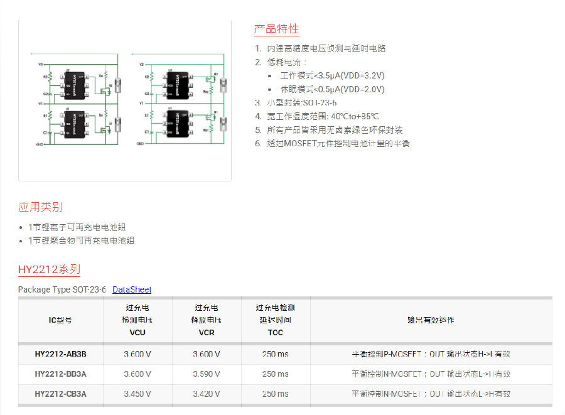Click the 宽工作温度范围 feature line
Screen dimensions: 565x415
click(323, 116)
